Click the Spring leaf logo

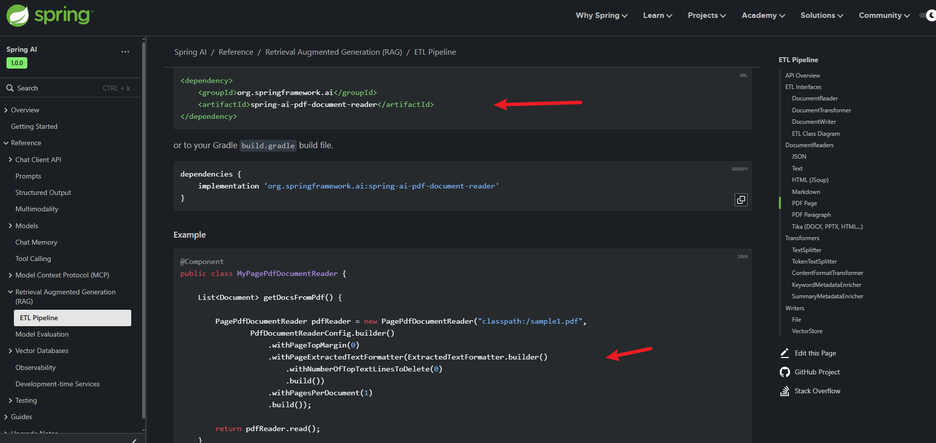[18, 15]
